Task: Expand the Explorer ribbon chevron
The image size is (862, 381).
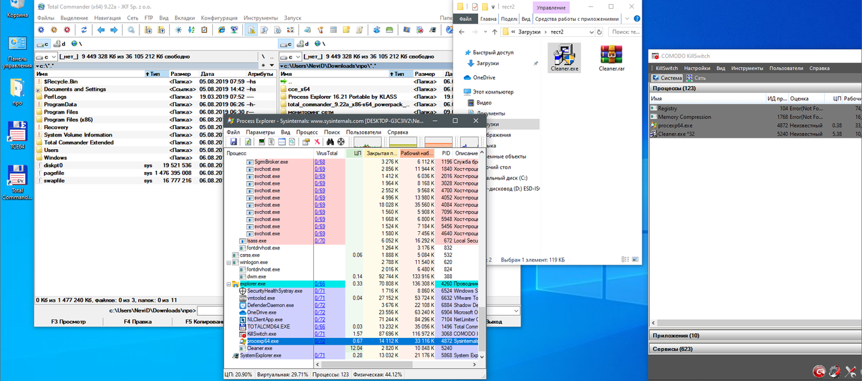Action: pyautogui.click(x=628, y=19)
